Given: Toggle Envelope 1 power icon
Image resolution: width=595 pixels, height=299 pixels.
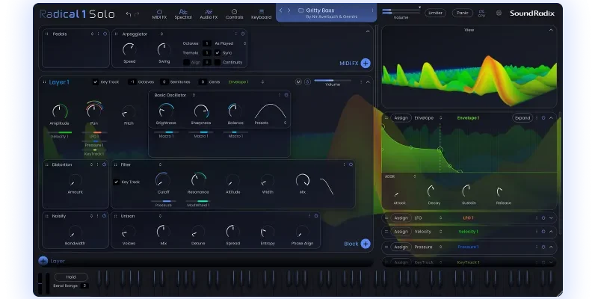Looking at the screenshot, I should point(543,118).
